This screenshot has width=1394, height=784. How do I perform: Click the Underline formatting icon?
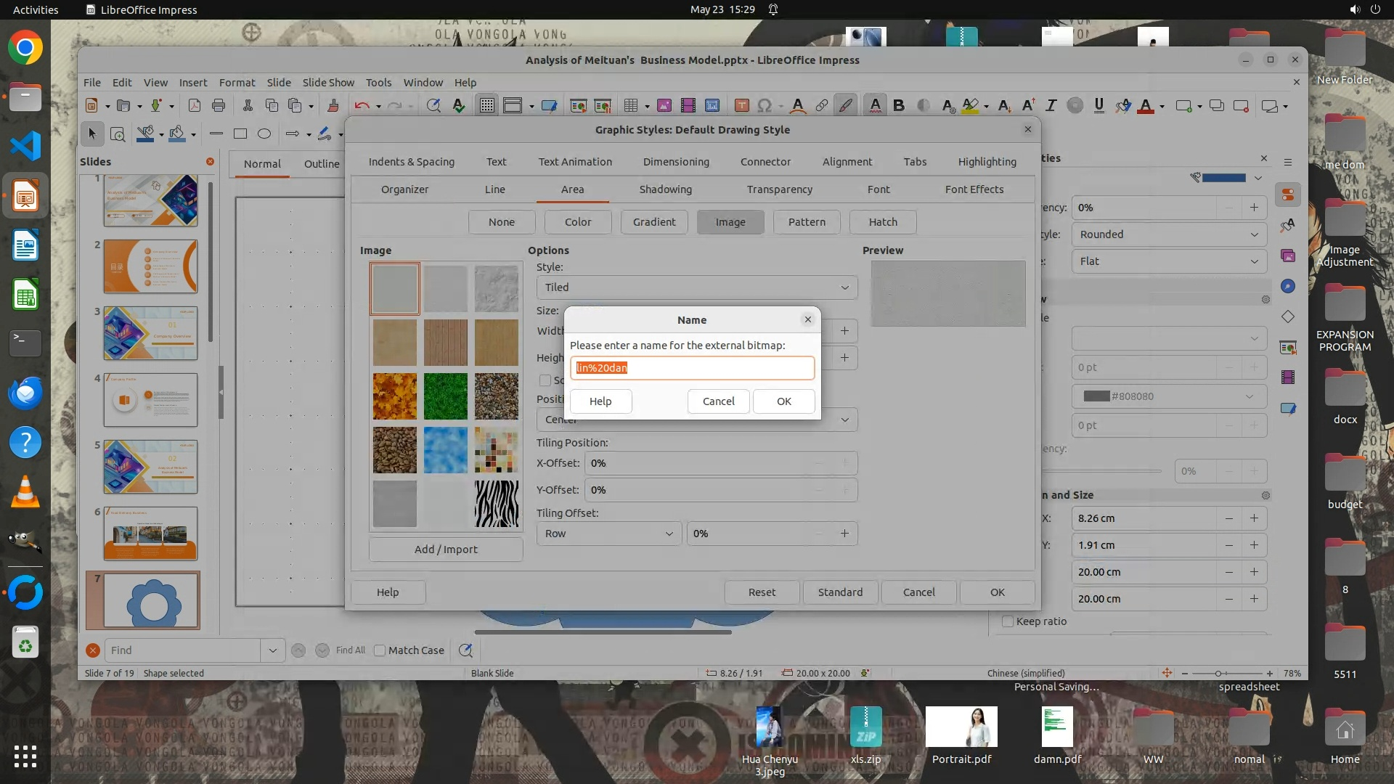(x=1099, y=106)
